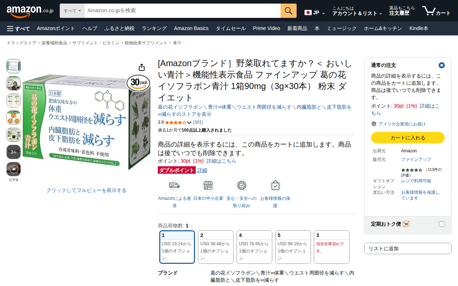Click クリックしてフルビューを表示する link
The image size is (458, 286).
click(x=87, y=190)
